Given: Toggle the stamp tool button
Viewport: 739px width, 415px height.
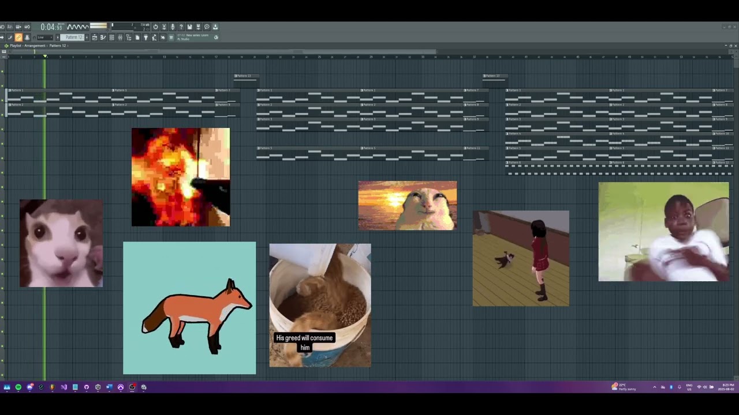Looking at the screenshot, I should 27,37.
